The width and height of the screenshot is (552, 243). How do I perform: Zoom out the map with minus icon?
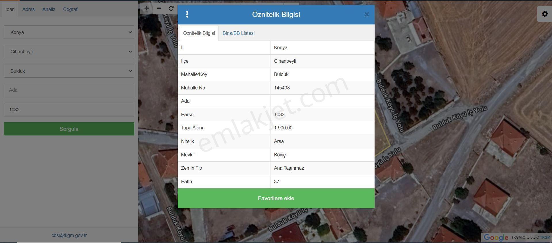click(159, 8)
